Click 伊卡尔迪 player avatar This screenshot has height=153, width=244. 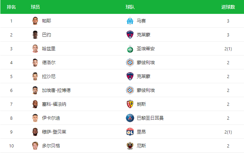35,118
